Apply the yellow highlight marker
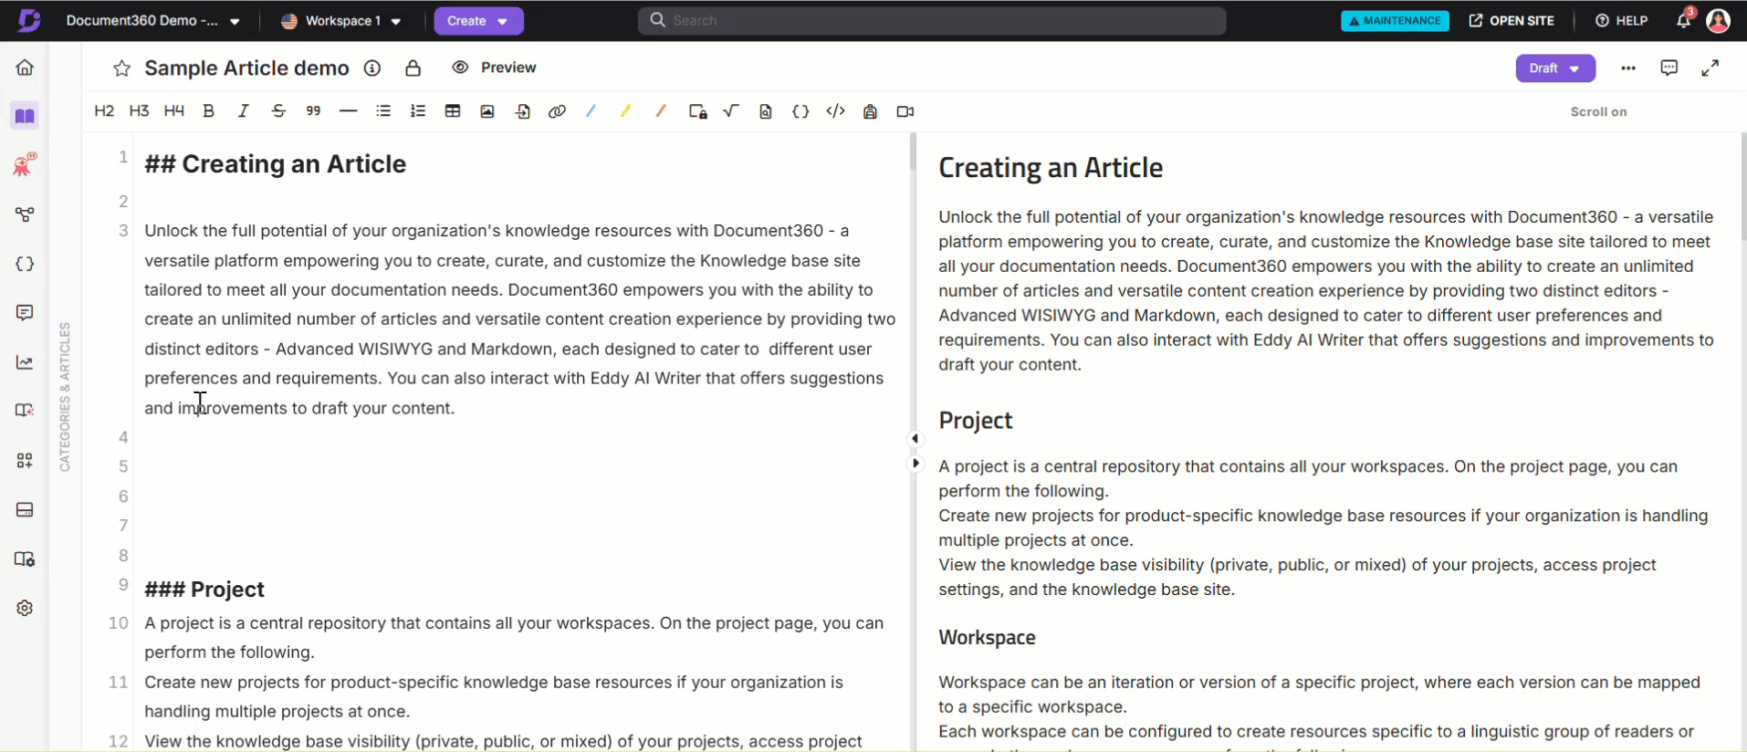Screen dimensions: 1747x752 (626, 111)
